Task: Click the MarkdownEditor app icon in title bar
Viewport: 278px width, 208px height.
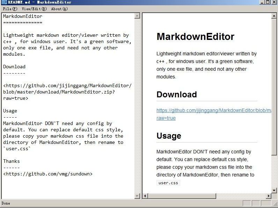Action: [x=4, y=2]
